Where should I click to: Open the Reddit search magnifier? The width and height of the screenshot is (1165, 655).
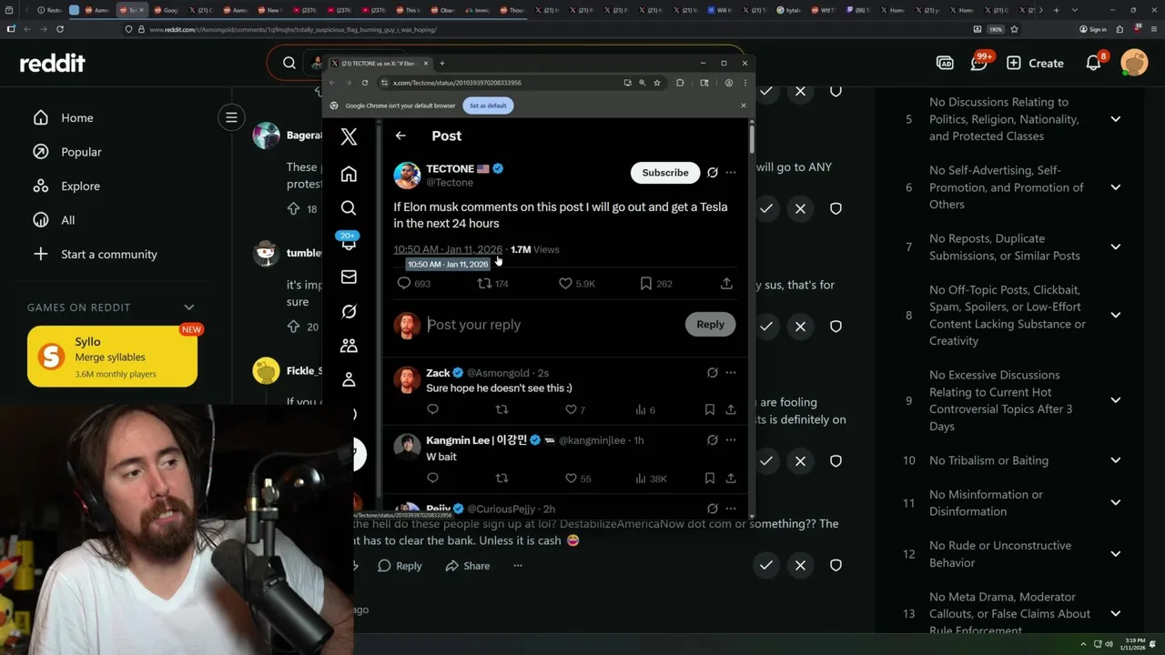[x=289, y=63]
